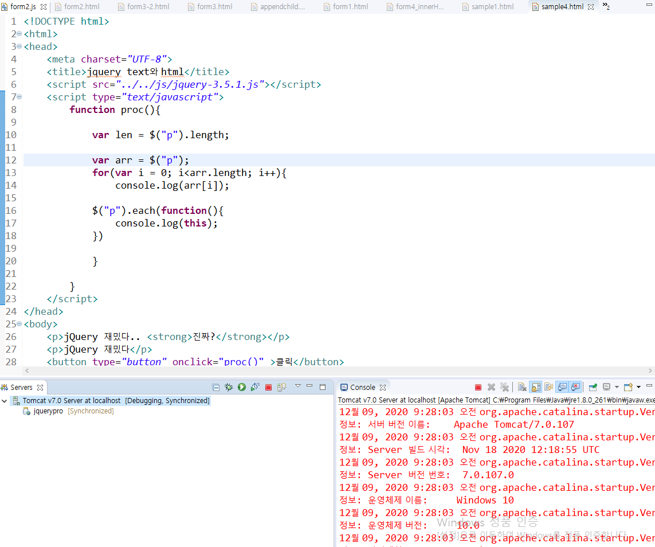Image resolution: width=655 pixels, height=547 pixels.
Task: Minimize the editor area
Action: tap(649, 5)
